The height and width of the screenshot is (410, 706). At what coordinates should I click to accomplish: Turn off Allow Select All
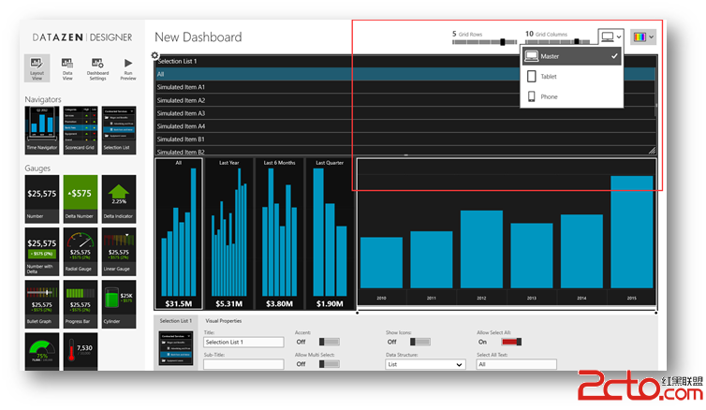tap(511, 342)
